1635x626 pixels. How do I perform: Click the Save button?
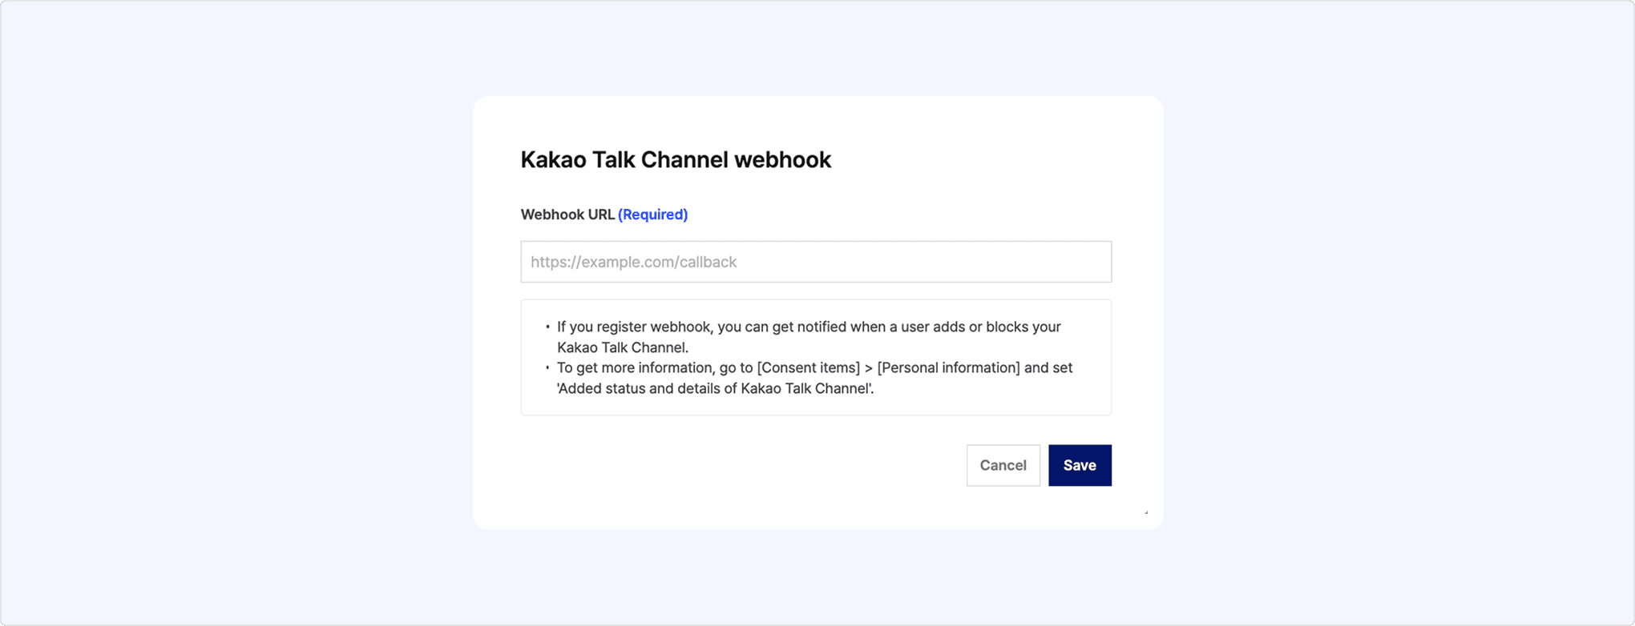pyautogui.click(x=1079, y=465)
